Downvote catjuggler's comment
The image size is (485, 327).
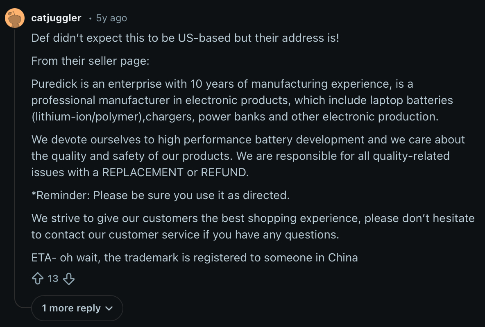69,279
